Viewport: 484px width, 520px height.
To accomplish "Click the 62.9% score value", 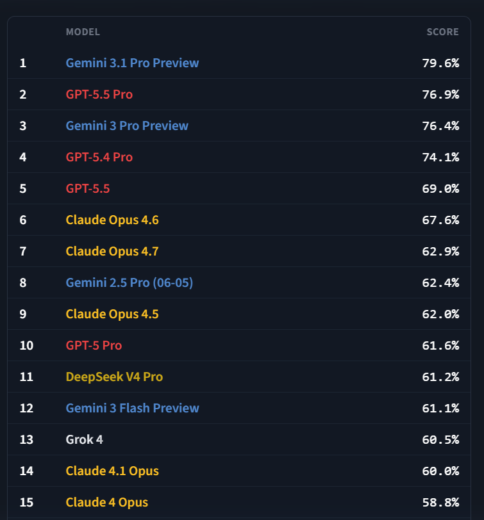I will (x=440, y=252).
